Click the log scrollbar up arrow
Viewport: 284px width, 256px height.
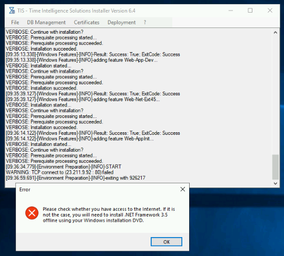click(x=276, y=33)
